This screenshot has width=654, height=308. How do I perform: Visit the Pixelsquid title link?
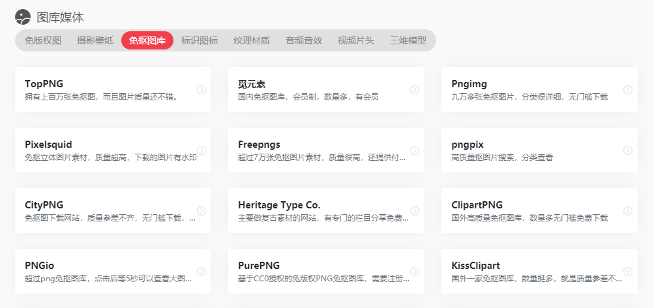[x=48, y=145]
